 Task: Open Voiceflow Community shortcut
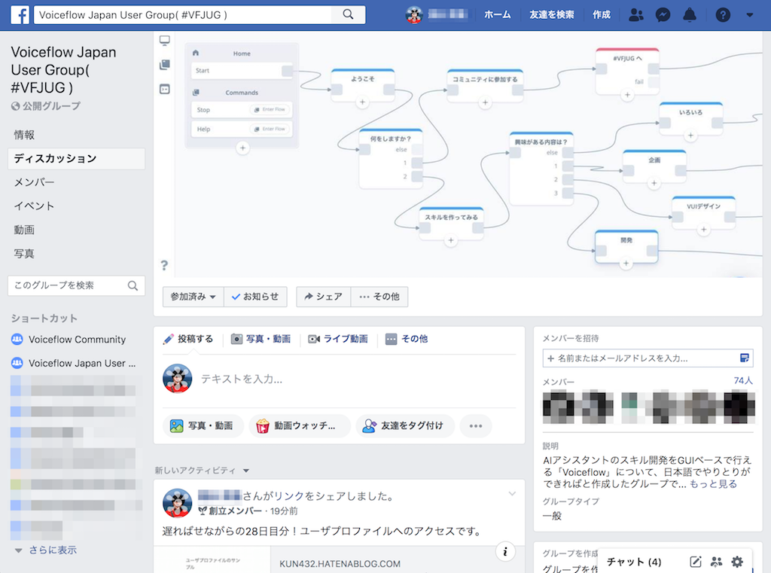[77, 340]
